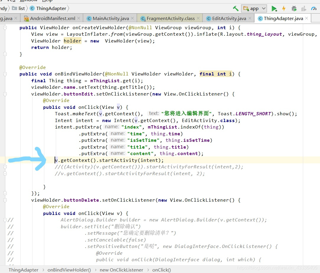Click 'final int i' highlighted parameter

(216, 74)
